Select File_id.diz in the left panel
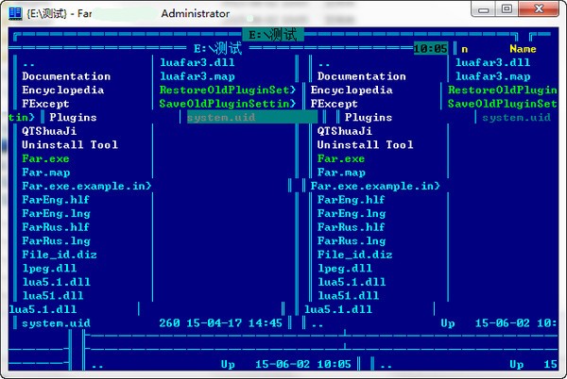This screenshot has width=567, height=379. pyautogui.click(x=60, y=255)
